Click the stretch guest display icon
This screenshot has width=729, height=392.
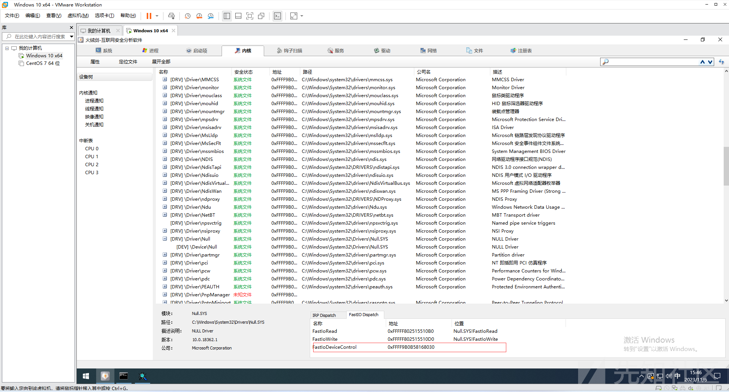pos(294,16)
